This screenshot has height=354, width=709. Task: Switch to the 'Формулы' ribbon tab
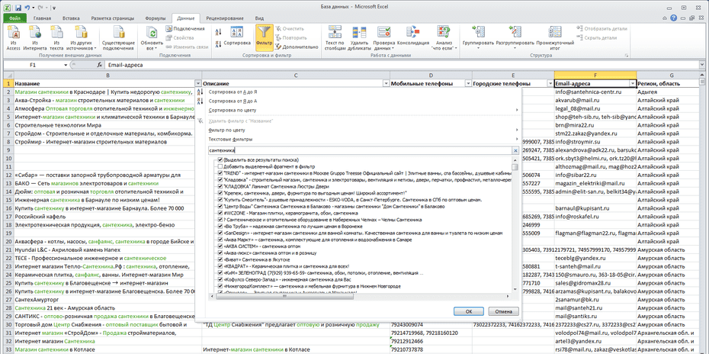pos(155,18)
